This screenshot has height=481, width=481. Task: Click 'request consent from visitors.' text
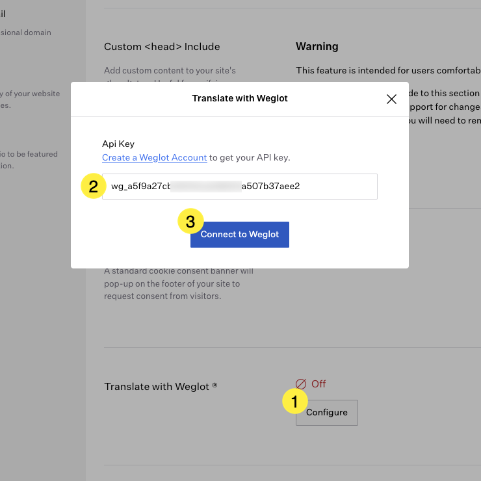162,296
